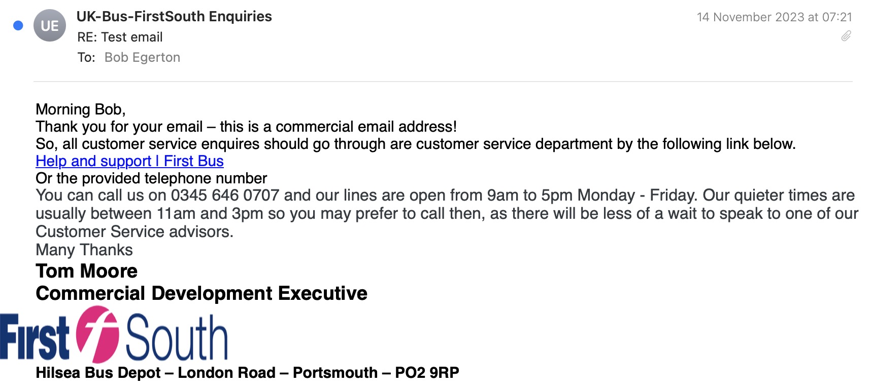Click the First South logo
This screenshot has height=390, width=872.
pos(114,336)
